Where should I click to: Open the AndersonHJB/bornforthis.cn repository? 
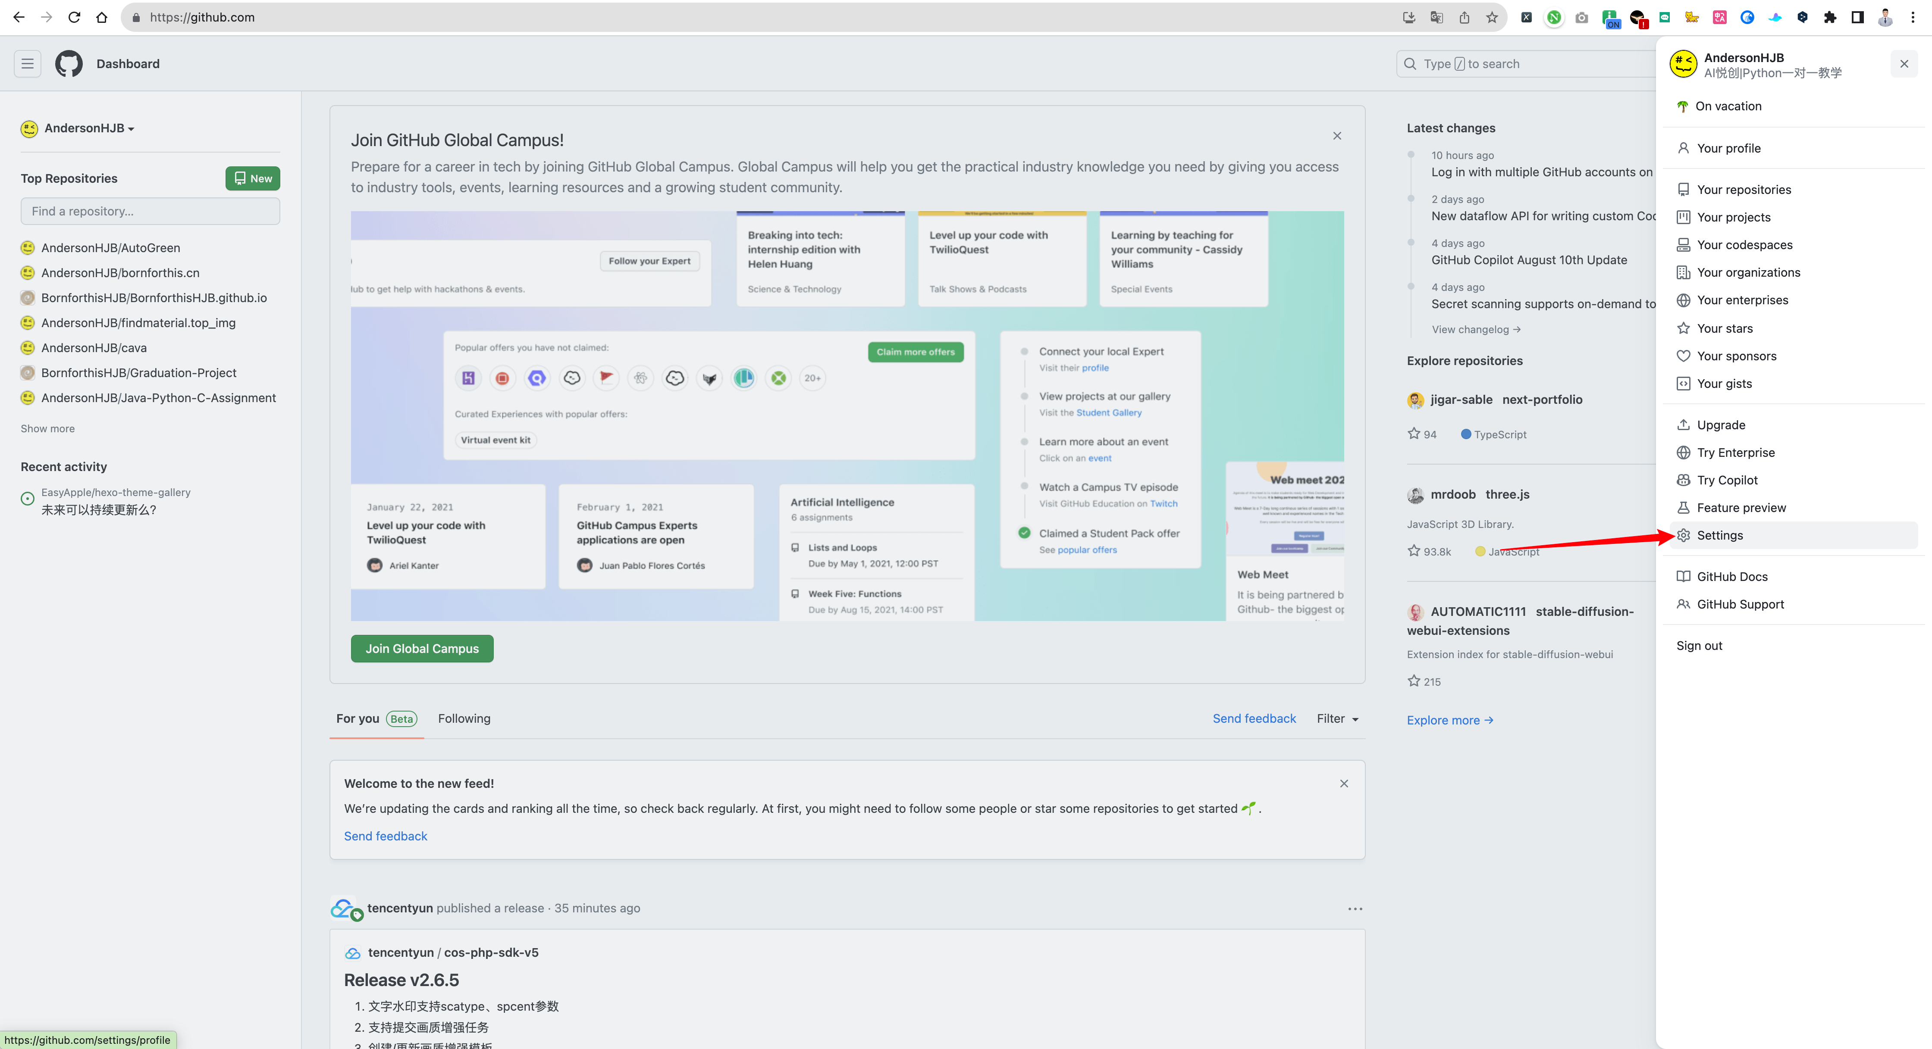pyautogui.click(x=121, y=273)
